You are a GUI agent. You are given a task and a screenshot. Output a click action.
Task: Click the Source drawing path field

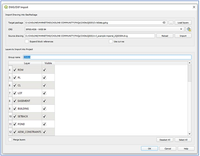pyautogui.click(x=90, y=36)
